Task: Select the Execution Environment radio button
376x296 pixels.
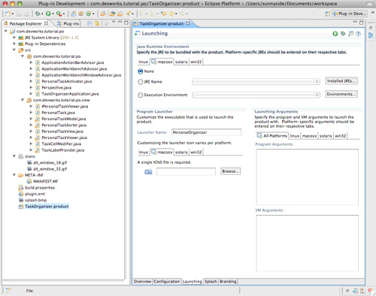Action: tap(141, 95)
